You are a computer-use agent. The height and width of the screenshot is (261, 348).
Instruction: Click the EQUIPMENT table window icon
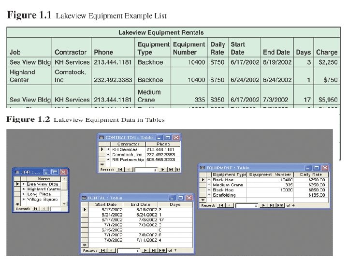202,168
